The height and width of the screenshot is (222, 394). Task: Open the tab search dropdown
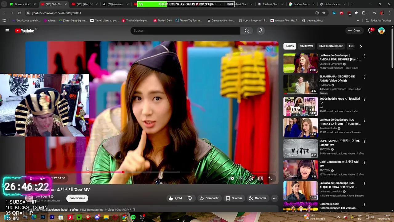click(4, 4)
